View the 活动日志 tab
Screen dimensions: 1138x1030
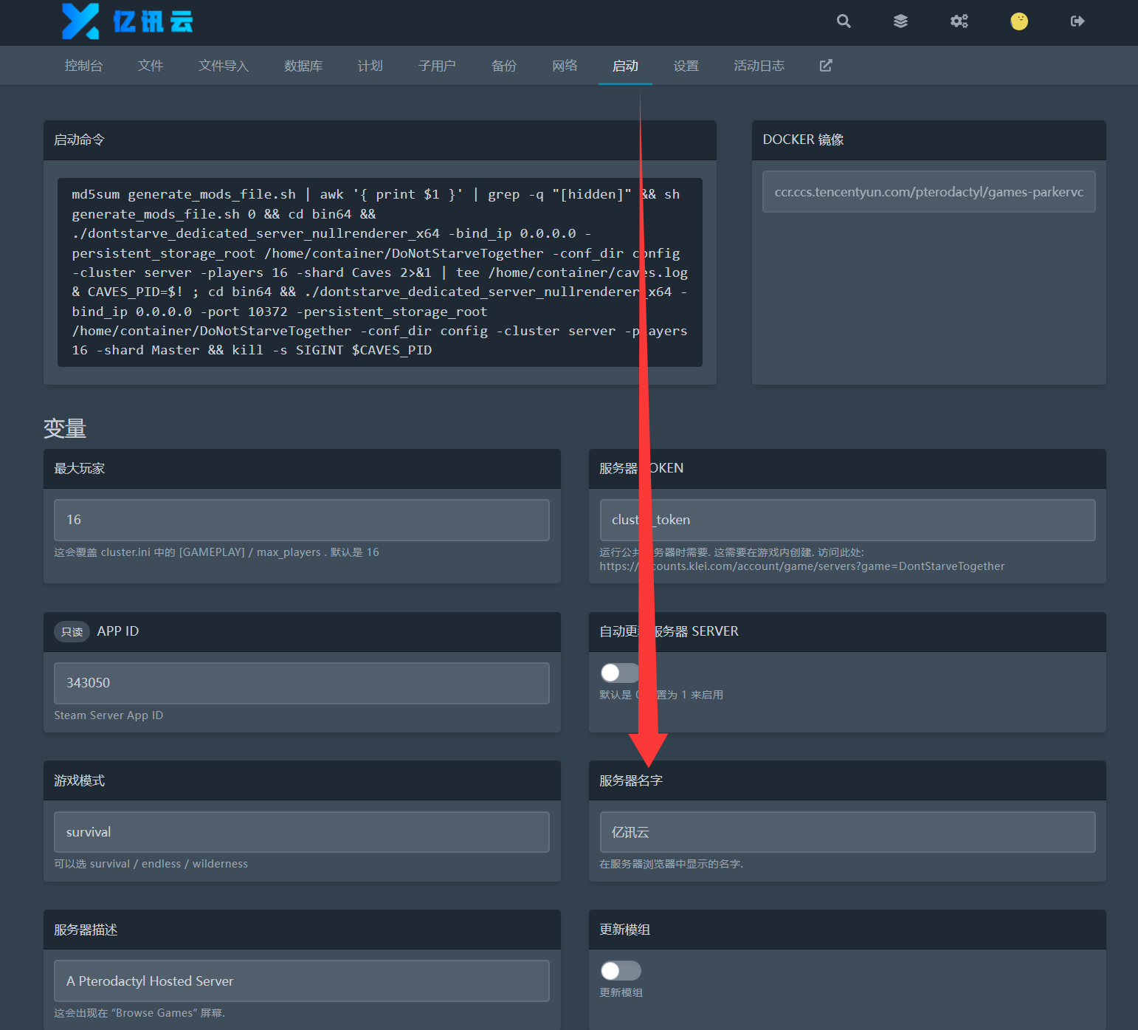click(759, 66)
